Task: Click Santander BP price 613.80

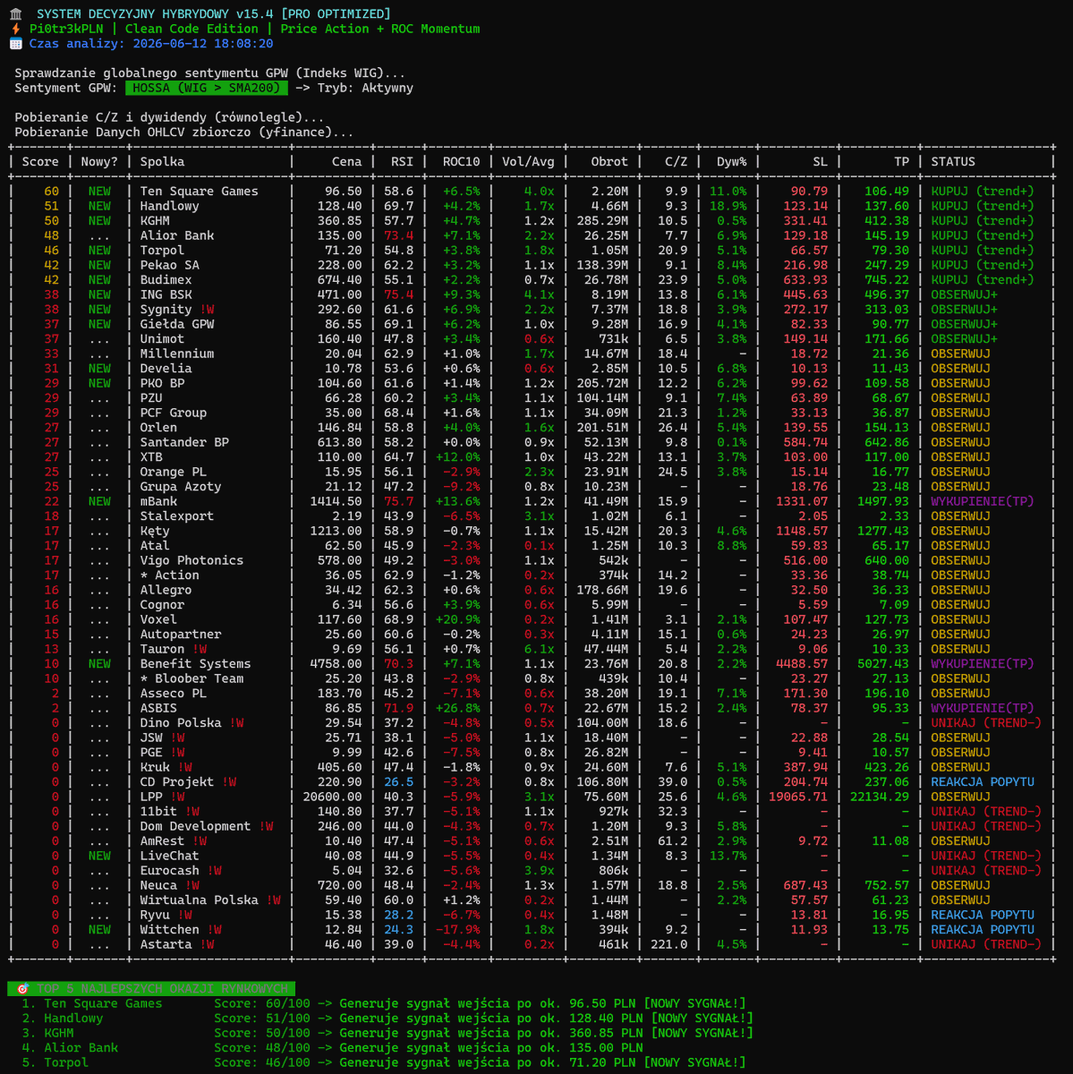Action: point(340,442)
